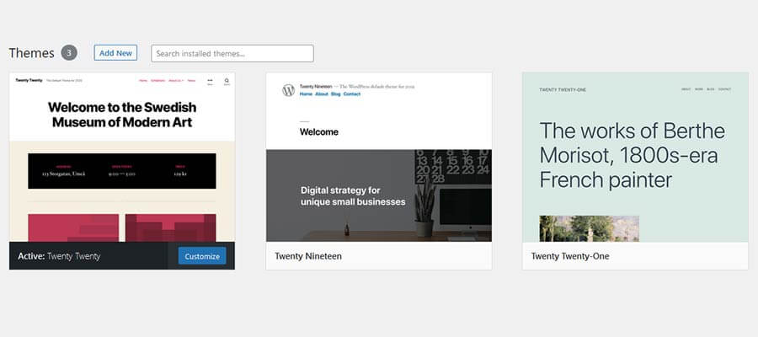Click the themes count badge showing 3

tap(69, 53)
